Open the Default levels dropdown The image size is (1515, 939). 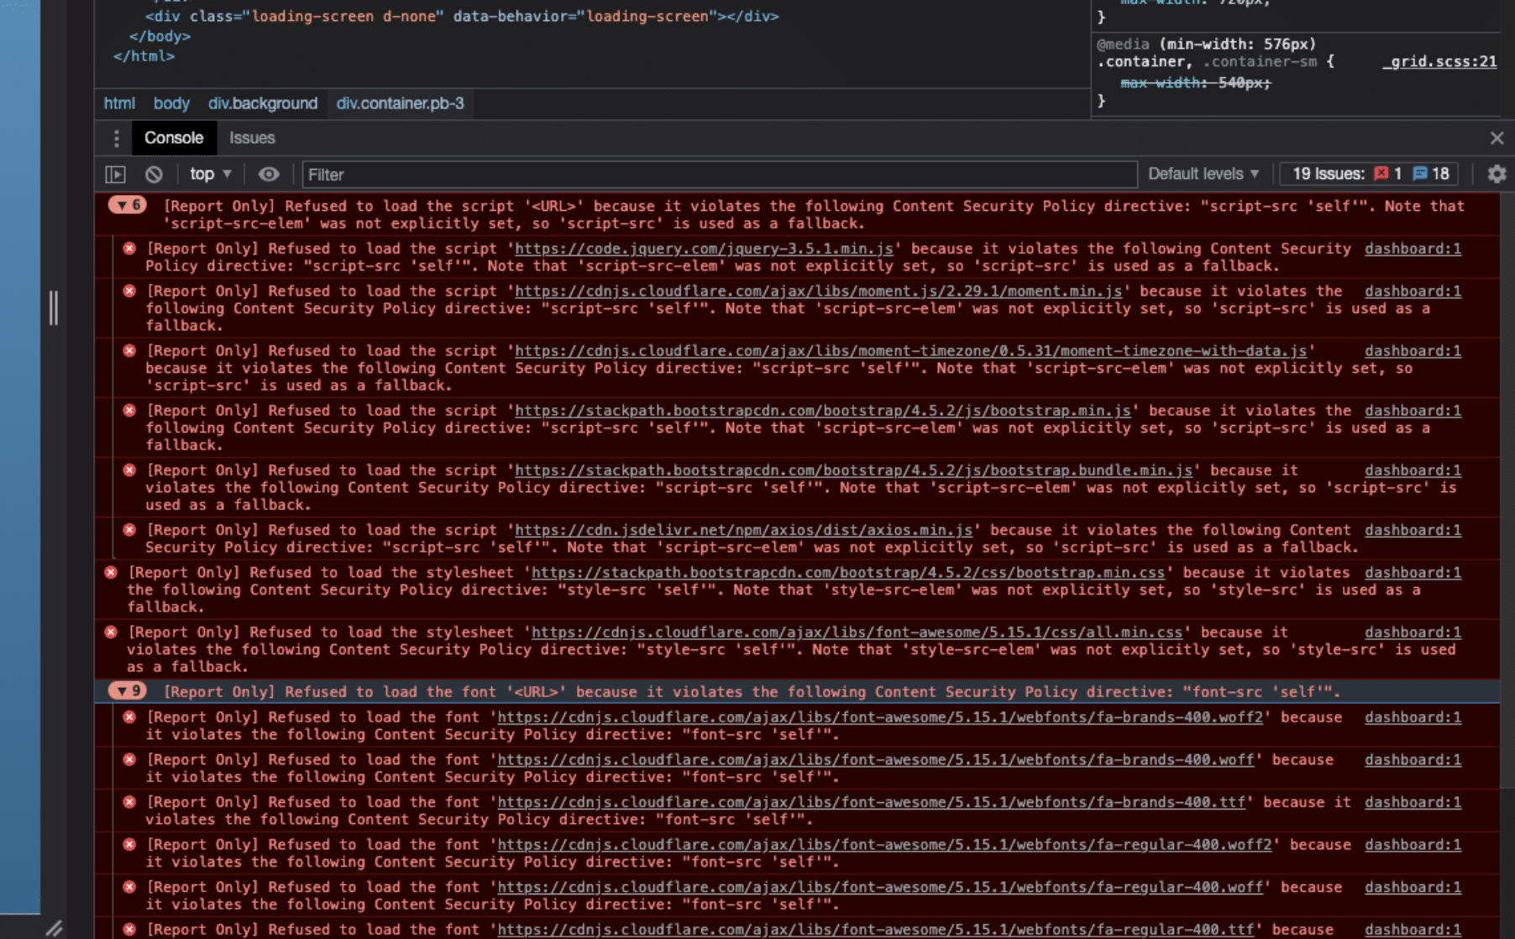[x=1203, y=174]
